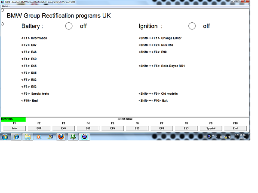Click the F2 E87 button

pos(39,128)
